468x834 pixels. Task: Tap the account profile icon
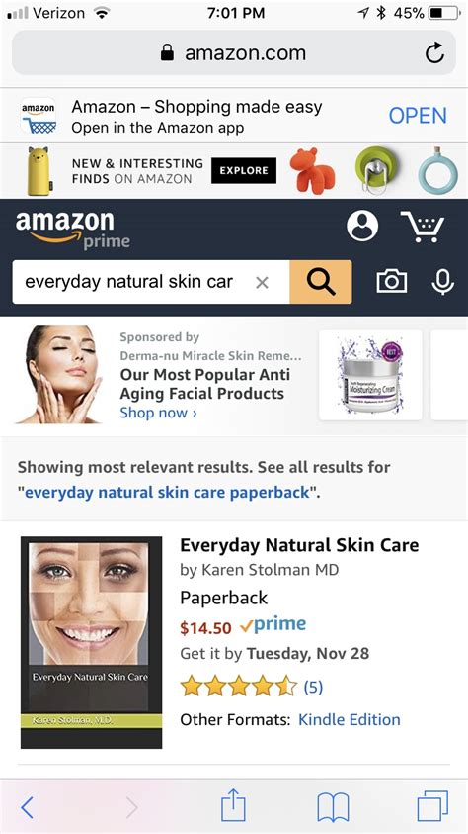point(362,226)
